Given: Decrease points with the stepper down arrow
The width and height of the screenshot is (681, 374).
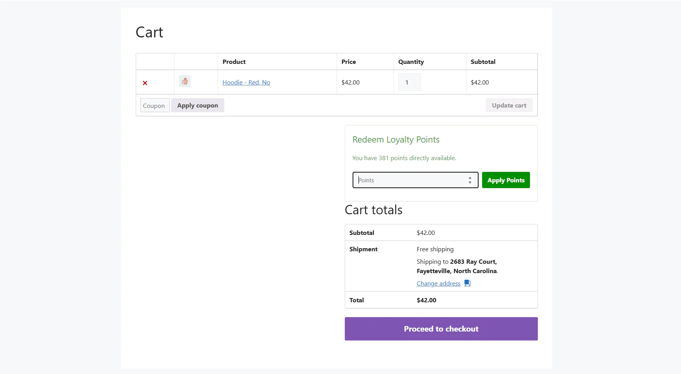Looking at the screenshot, I should click(x=470, y=182).
